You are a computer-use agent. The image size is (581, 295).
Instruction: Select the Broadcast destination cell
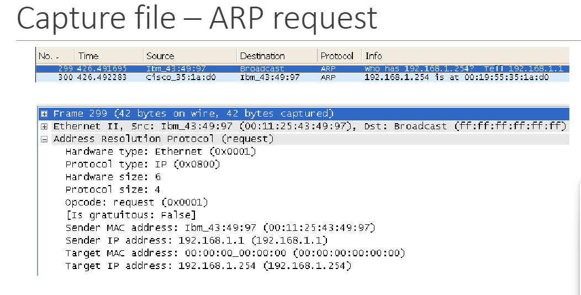click(x=262, y=69)
